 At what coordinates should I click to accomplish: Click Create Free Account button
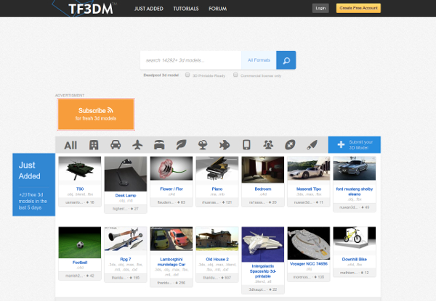(358, 8)
